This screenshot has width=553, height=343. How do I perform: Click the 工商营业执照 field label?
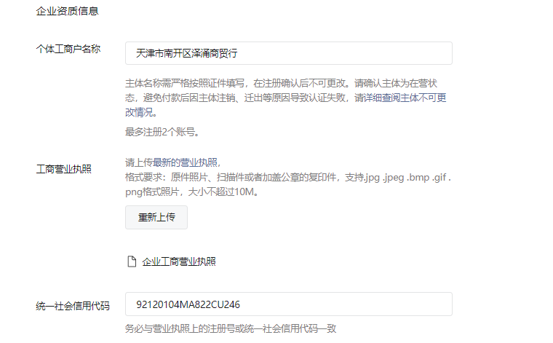64,170
